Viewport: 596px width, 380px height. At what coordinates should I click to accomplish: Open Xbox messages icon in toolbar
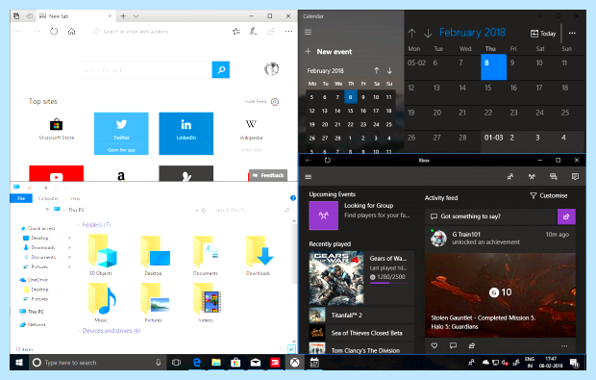(554, 176)
